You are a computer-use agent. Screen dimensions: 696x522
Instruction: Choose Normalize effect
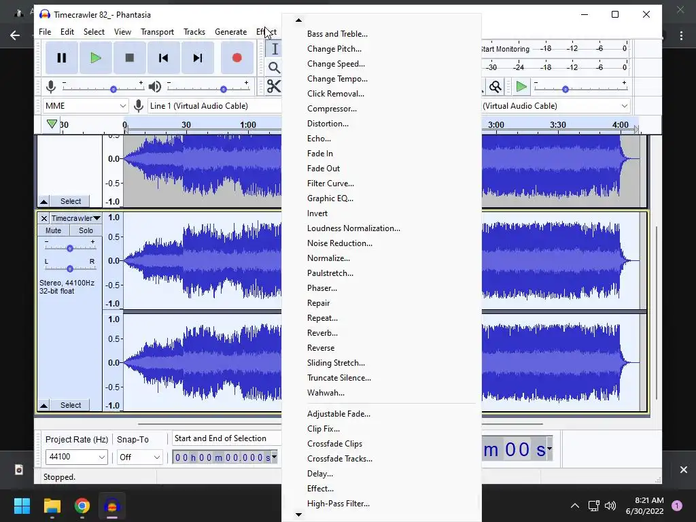pos(381,258)
